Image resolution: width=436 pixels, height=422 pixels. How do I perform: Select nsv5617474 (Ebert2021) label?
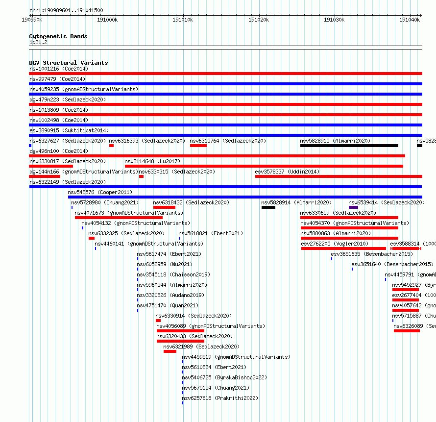coord(169,254)
